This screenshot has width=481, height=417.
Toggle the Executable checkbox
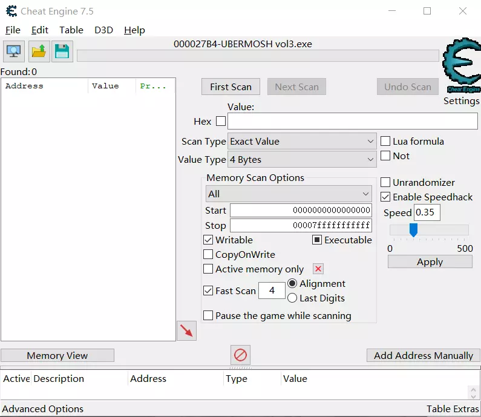[317, 240]
